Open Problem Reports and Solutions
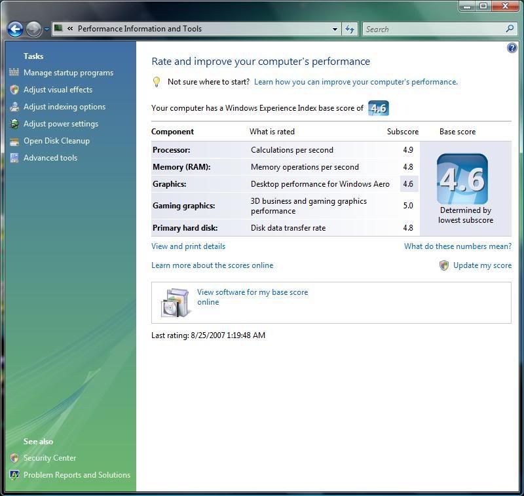 pyautogui.click(x=77, y=475)
